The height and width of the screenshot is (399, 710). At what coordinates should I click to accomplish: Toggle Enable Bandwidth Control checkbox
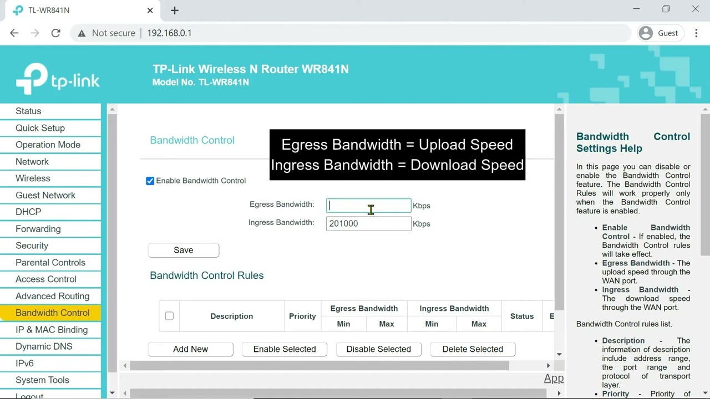150,181
